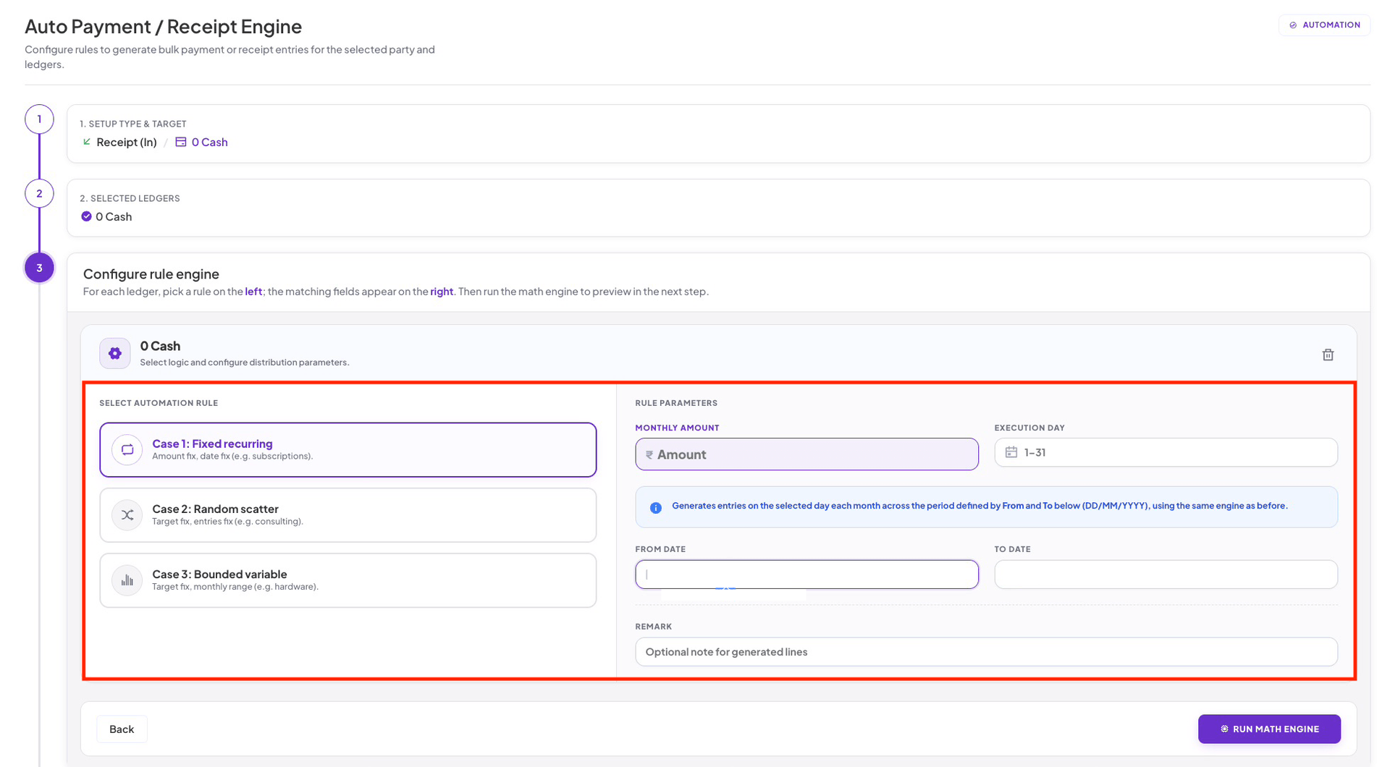This screenshot has height=767, width=1390.
Task: Click the Case 1 recurring loop icon
Action: (127, 449)
